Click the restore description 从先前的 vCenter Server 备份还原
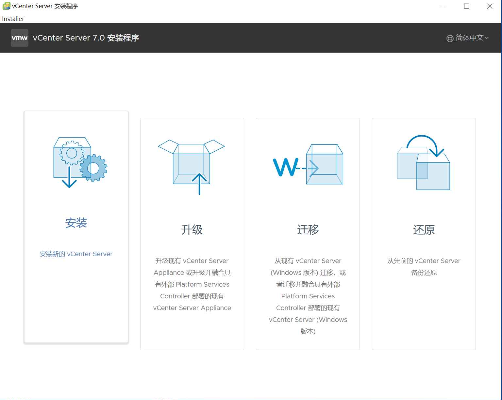This screenshot has height=400, width=502. pyautogui.click(x=424, y=267)
